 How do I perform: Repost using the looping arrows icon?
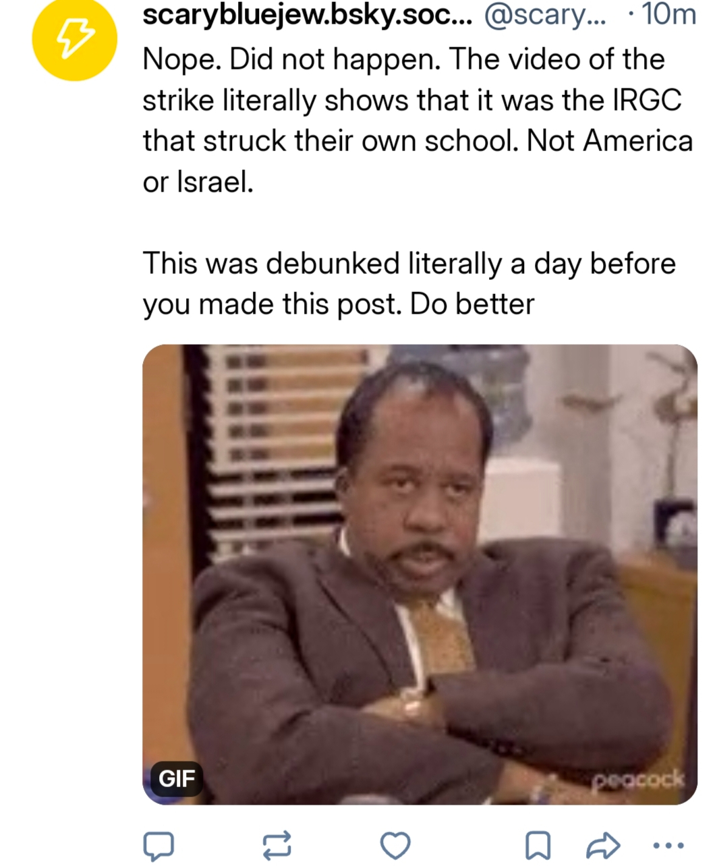(x=277, y=845)
